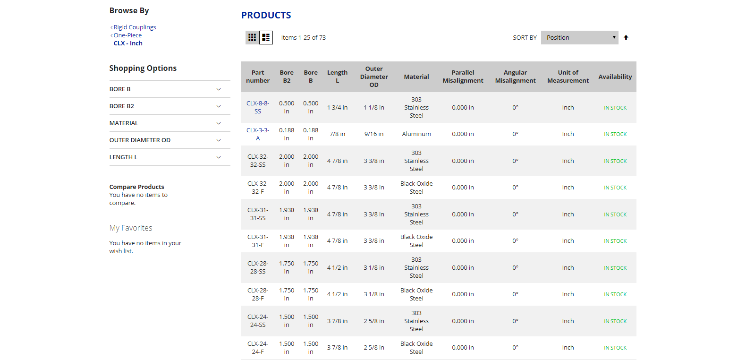Screen dimensions: 746x360
Task: Click 7/8 in length of CLX-3-3-A
Action: pos(337,134)
